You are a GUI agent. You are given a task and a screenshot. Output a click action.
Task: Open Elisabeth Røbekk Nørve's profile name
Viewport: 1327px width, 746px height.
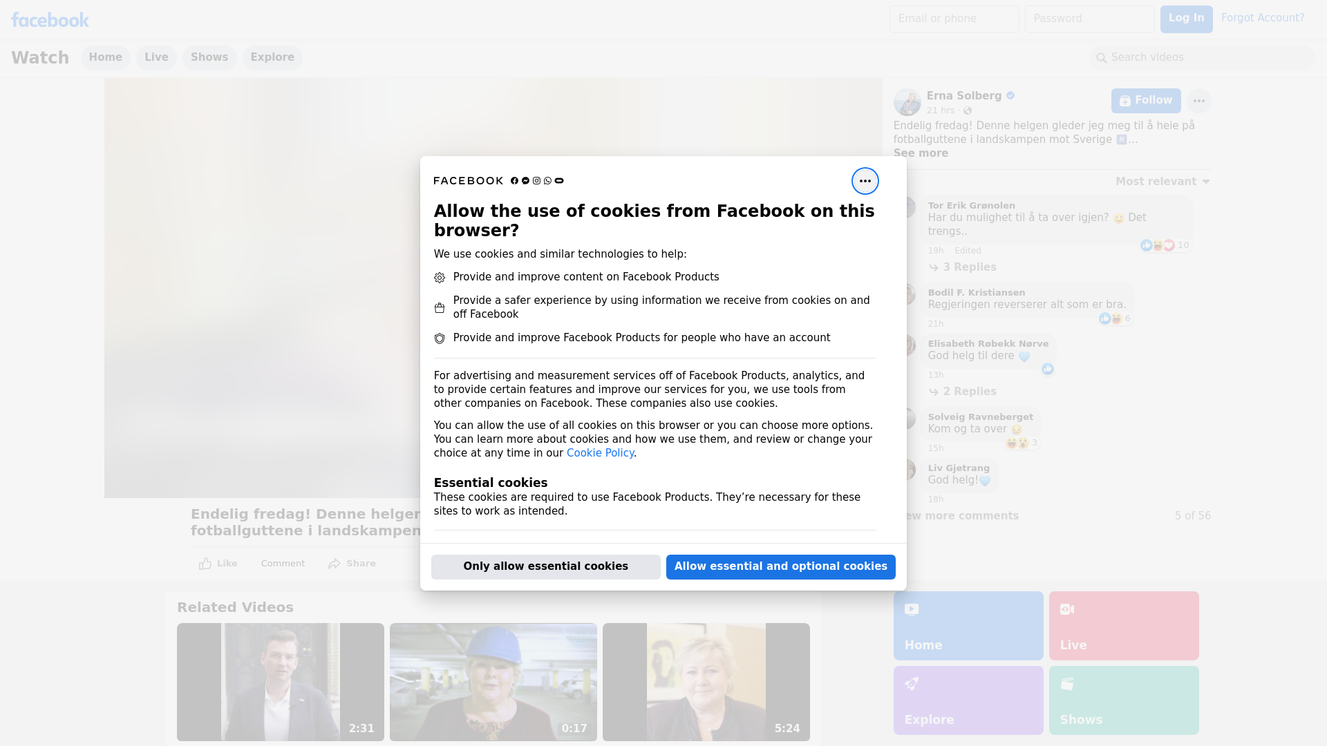[x=988, y=344]
